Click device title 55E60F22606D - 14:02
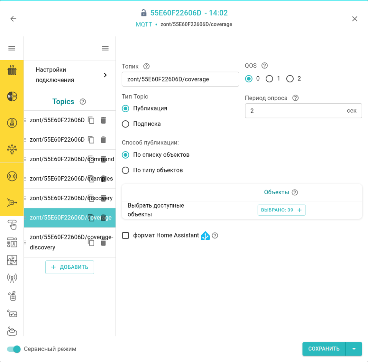The width and height of the screenshot is (368, 362). click(189, 13)
